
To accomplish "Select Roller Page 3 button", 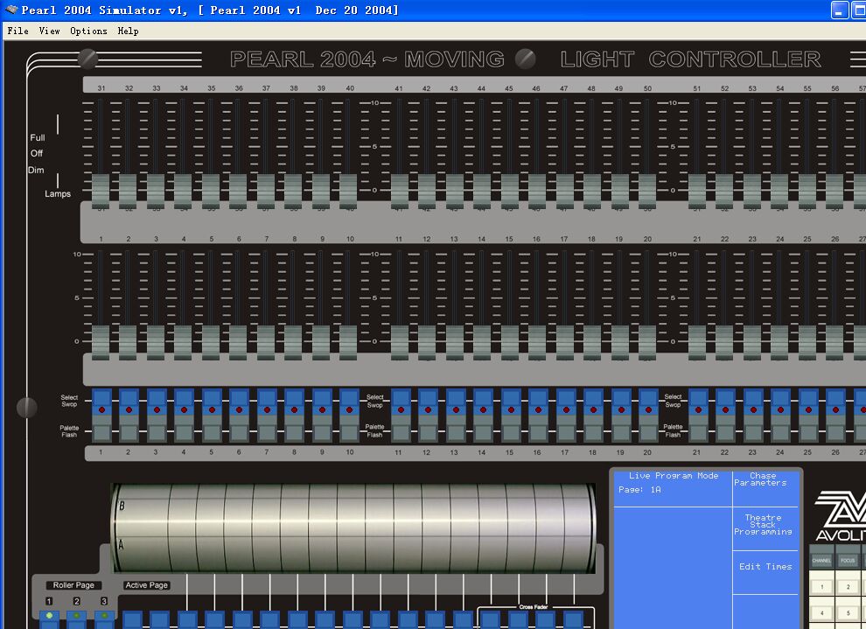I will coord(104,616).
